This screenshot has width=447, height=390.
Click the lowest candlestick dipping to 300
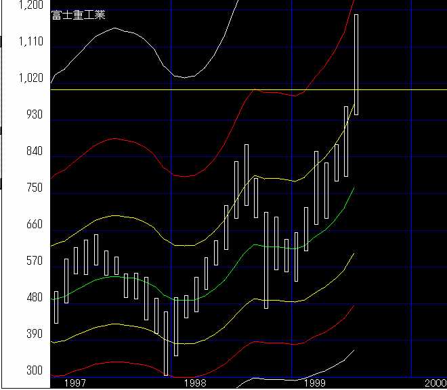pos(167,343)
